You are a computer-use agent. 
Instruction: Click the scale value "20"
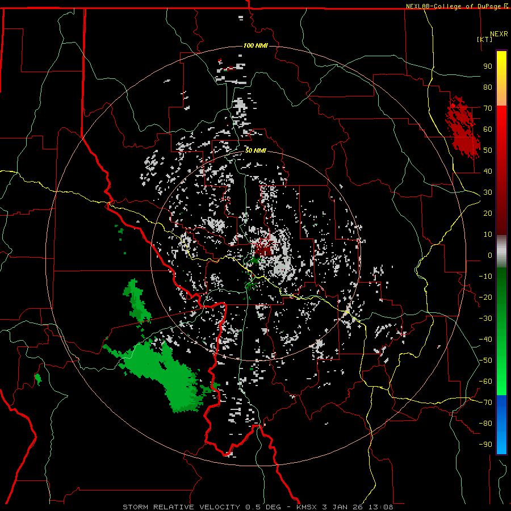(x=488, y=213)
